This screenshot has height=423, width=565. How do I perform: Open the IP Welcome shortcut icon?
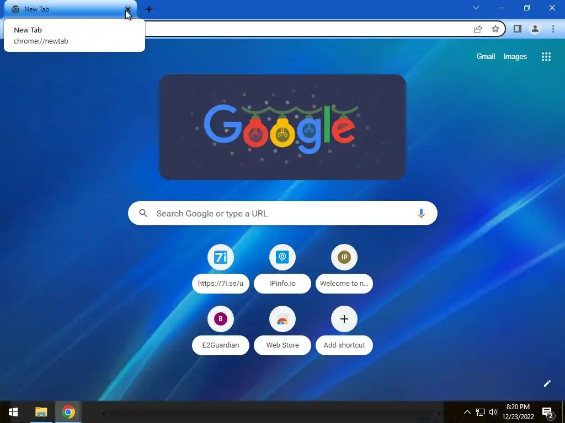point(344,257)
